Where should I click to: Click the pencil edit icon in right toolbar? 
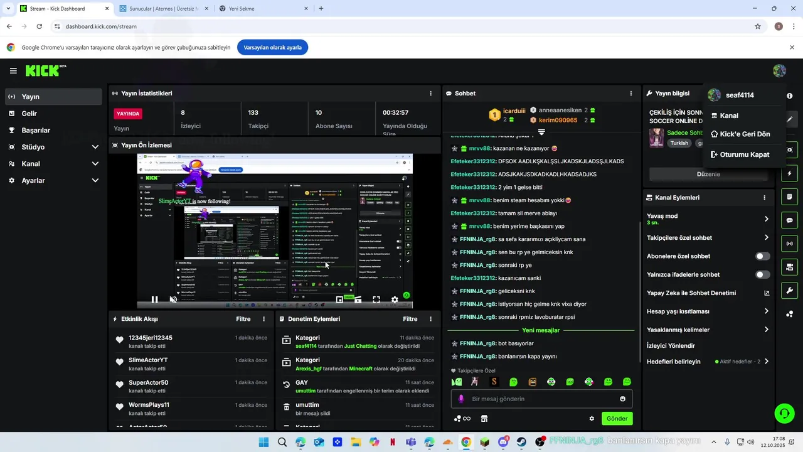[x=789, y=119]
